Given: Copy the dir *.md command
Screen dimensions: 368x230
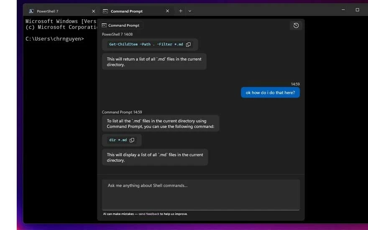Looking at the screenshot, I should 132,140.
